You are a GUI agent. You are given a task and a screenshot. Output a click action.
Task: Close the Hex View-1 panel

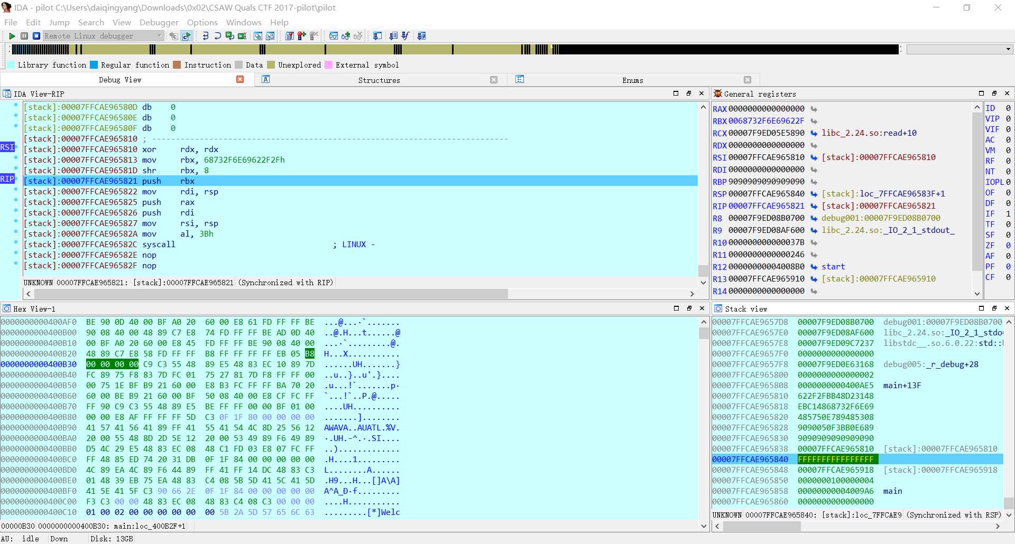tap(702, 308)
